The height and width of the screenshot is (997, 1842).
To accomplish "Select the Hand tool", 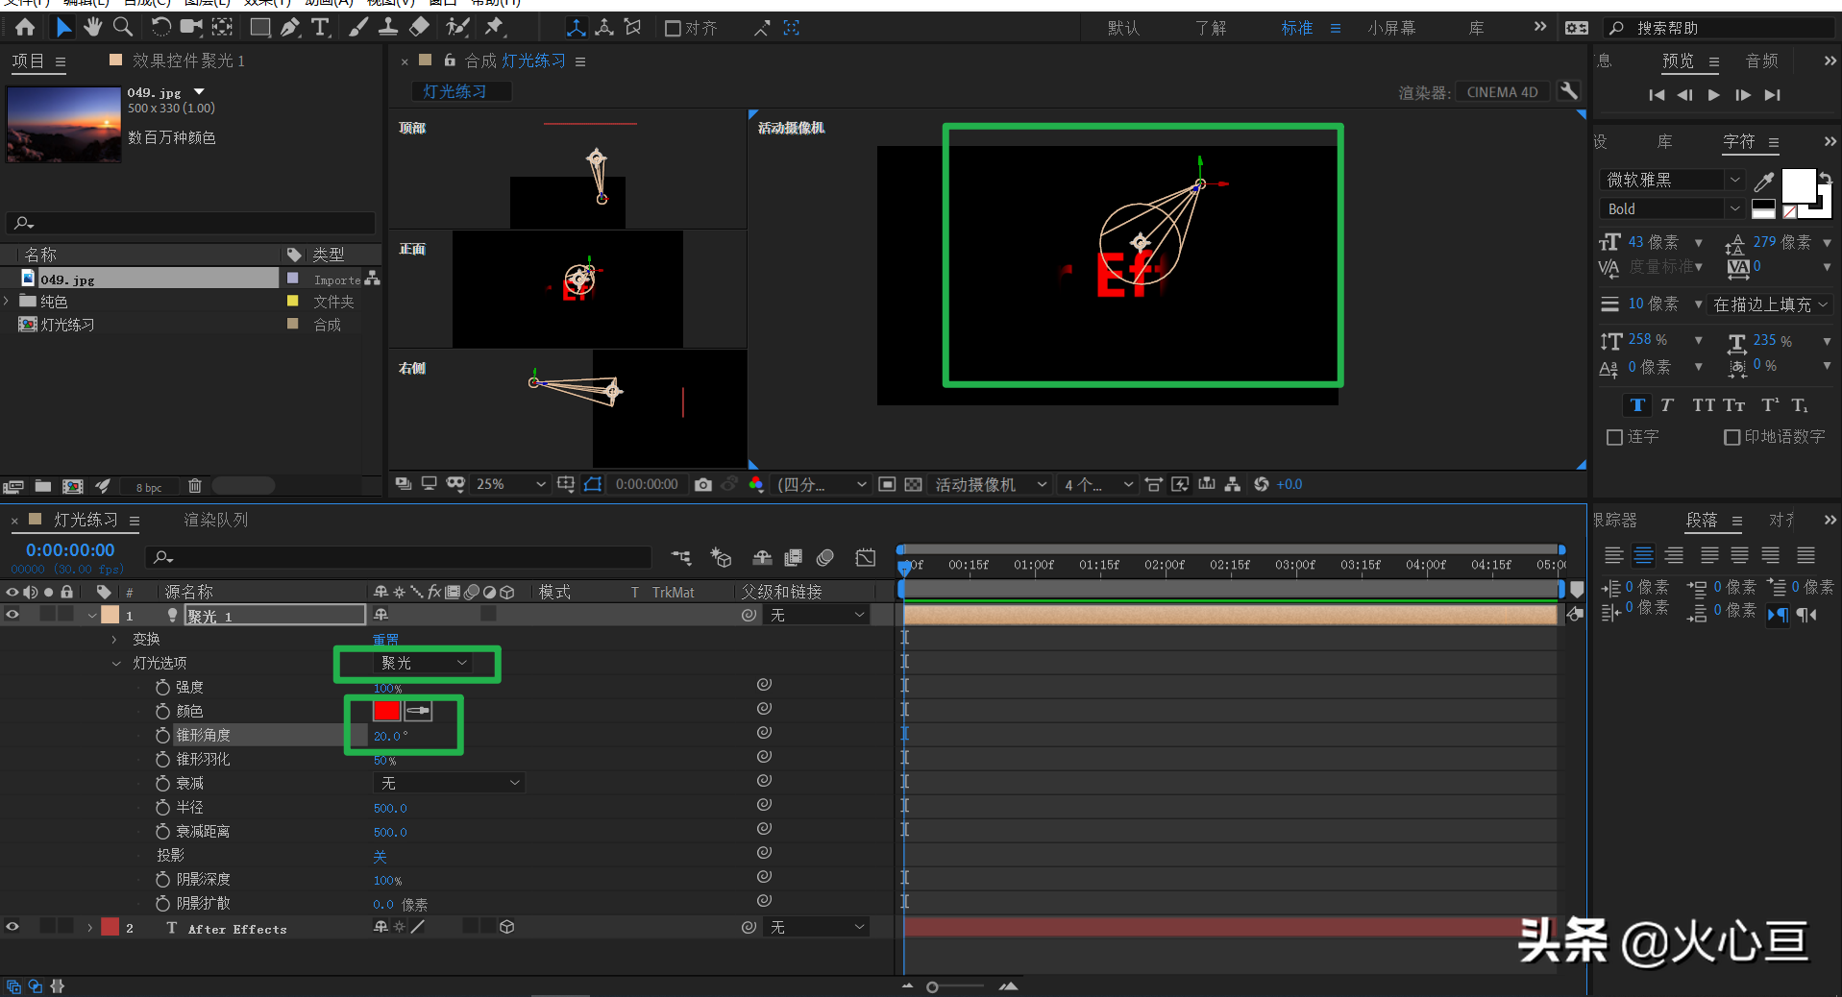I will click(x=93, y=27).
